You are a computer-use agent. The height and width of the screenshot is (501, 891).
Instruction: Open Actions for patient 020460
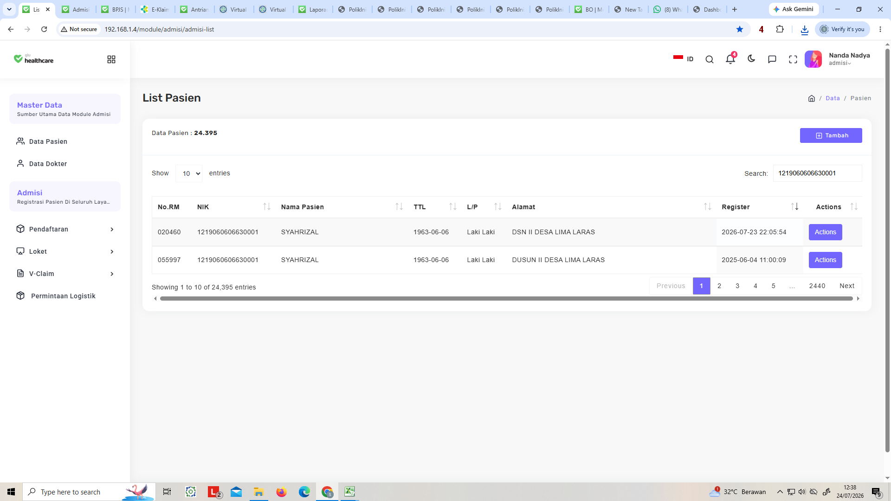coord(825,232)
